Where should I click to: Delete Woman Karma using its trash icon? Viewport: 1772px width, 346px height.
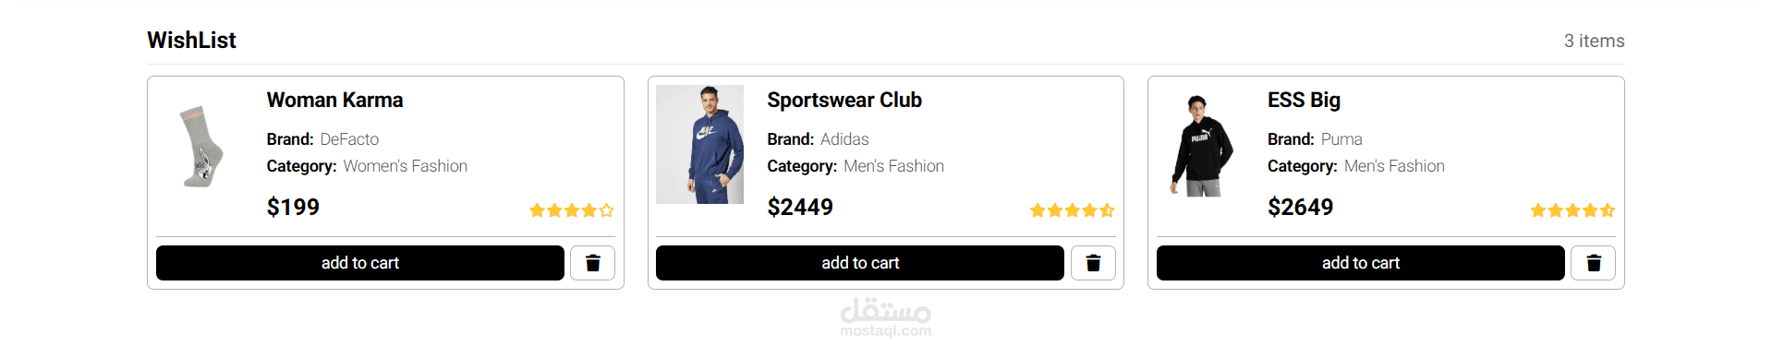(x=592, y=263)
